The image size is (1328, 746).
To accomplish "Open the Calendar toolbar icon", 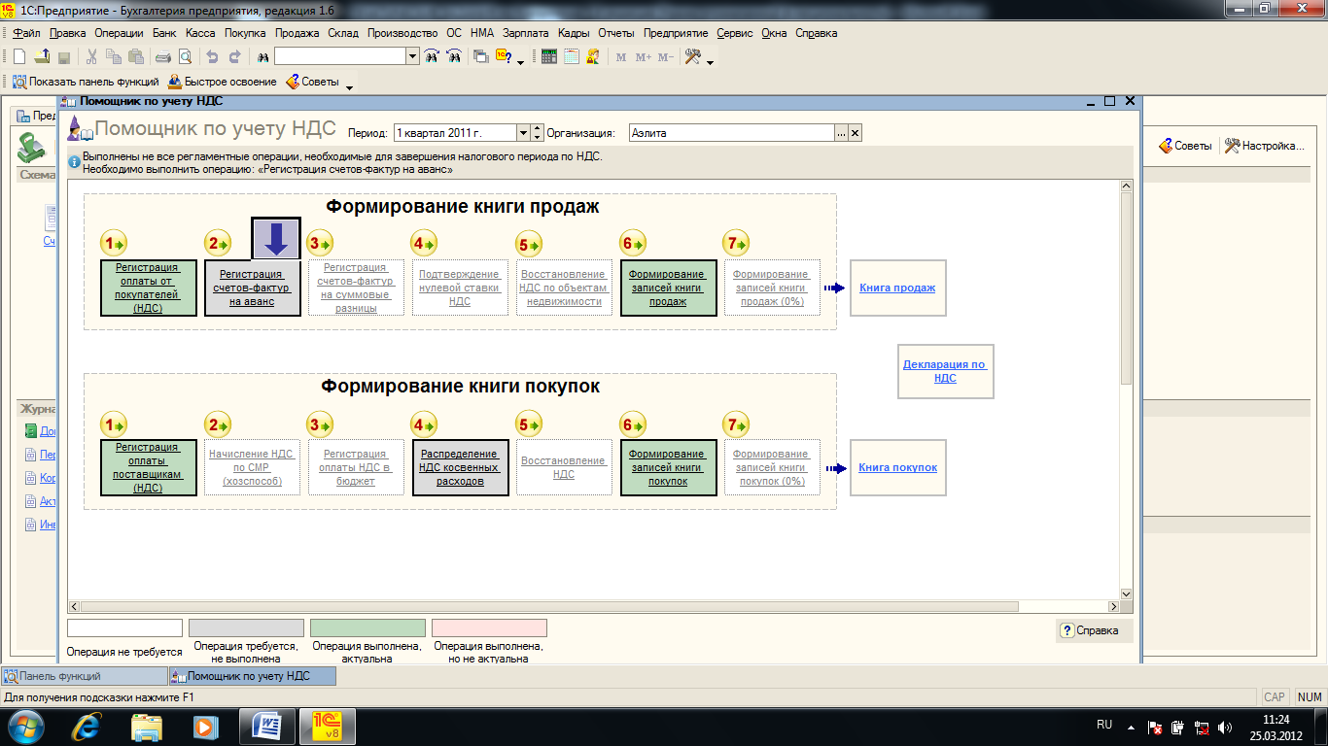I will (572, 56).
